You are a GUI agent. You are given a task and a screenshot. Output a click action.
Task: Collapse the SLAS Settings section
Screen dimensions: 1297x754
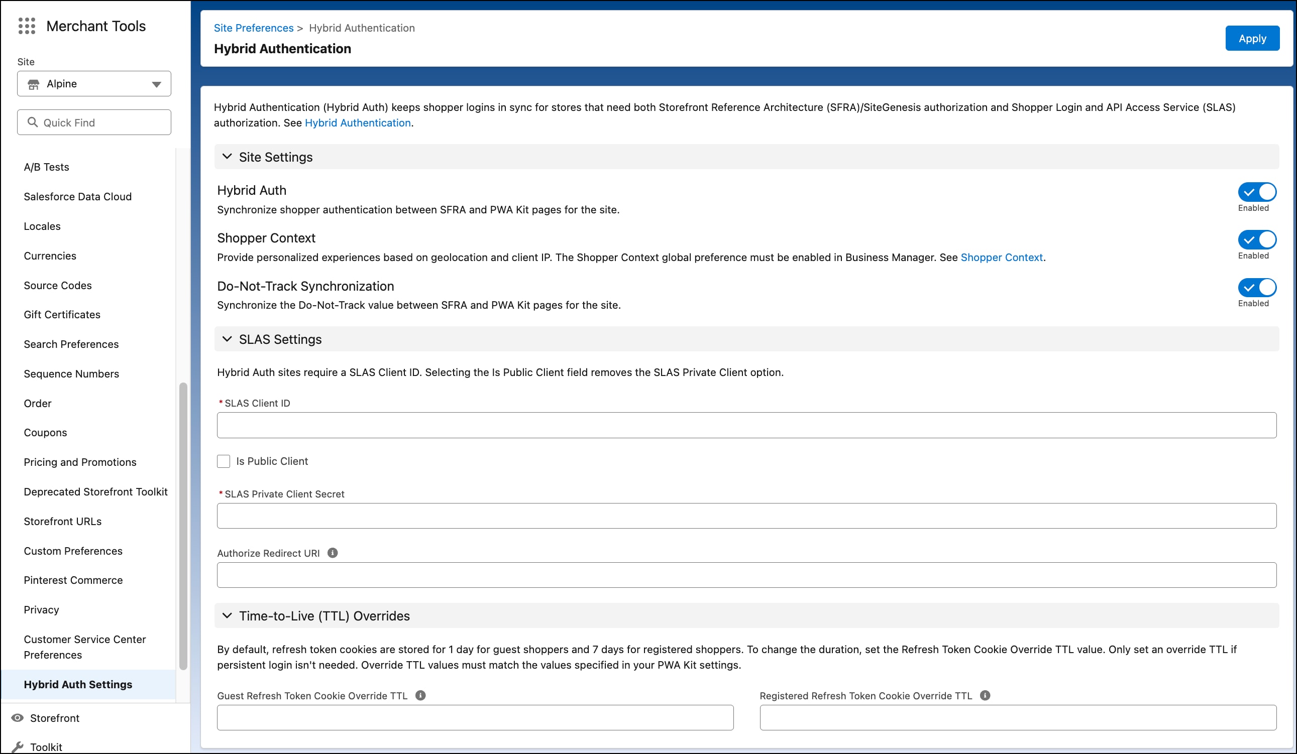point(227,339)
